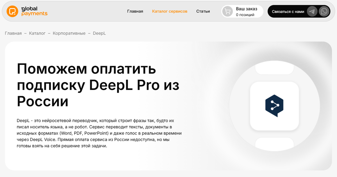
Task: Click the DeepL breadcrumb item
Action: [x=99, y=33]
